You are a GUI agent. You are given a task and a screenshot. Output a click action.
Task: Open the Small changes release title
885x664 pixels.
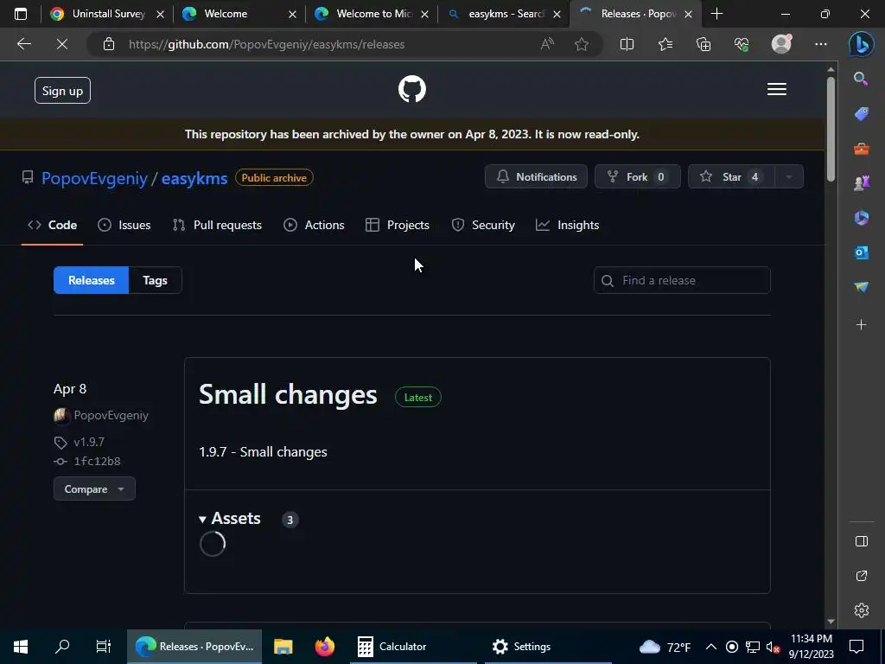tap(288, 394)
